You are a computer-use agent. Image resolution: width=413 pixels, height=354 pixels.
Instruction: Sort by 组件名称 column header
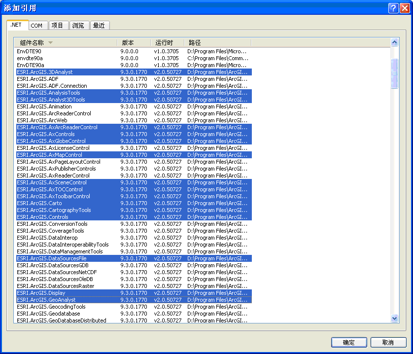click(x=66, y=43)
